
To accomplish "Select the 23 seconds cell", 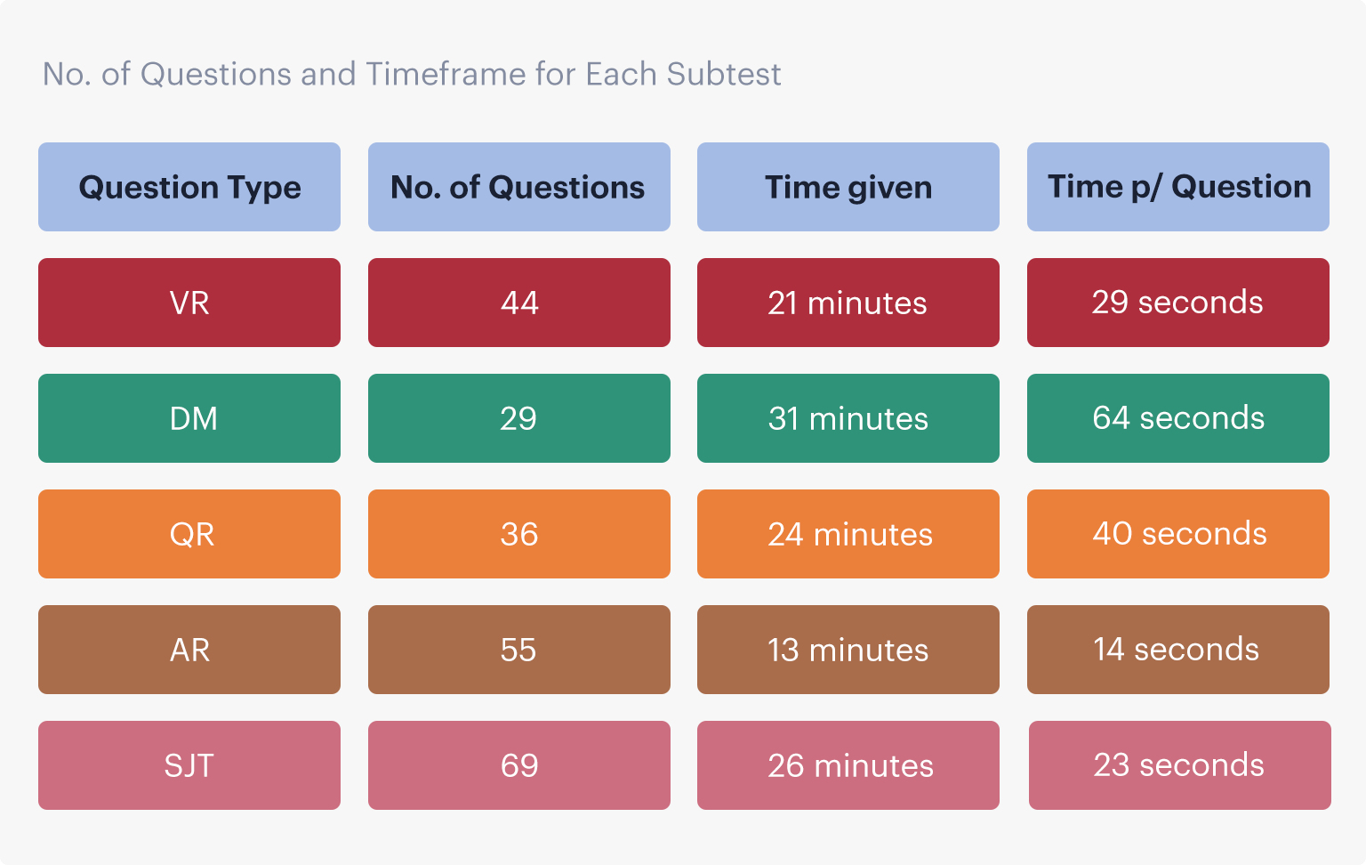I will tap(1179, 765).
